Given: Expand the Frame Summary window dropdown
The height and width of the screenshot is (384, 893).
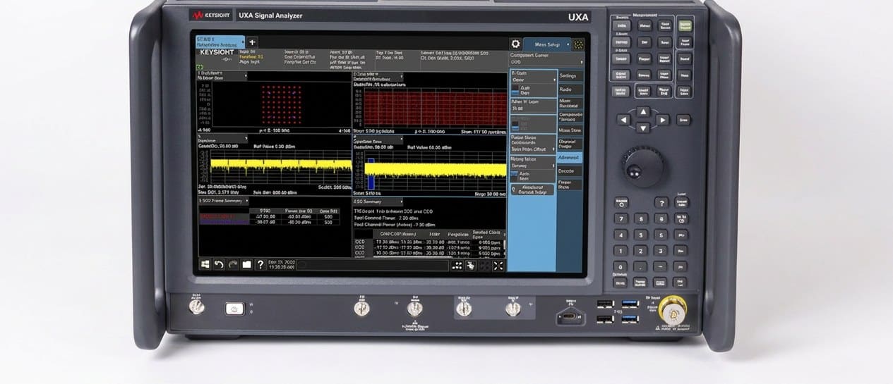Looking at the screenshot, I should point(224,201).
